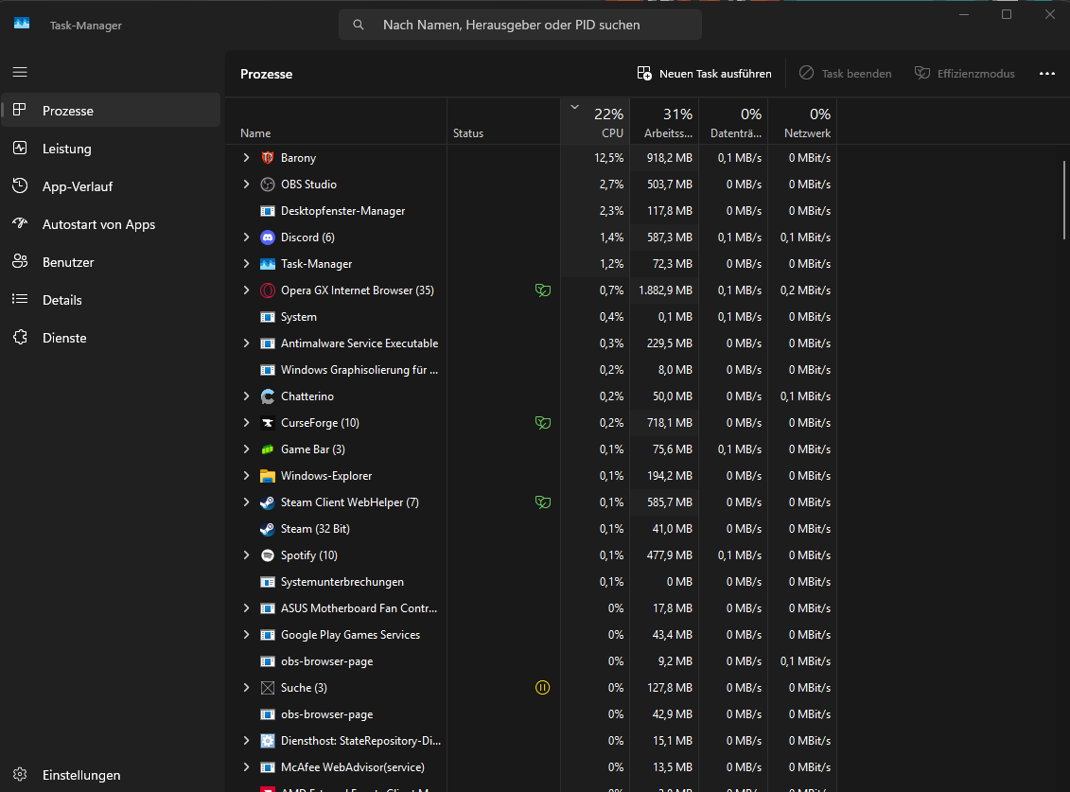Click the Effizienzmodus button
The height and width of the screenshot is (792, 1070).
(x=965, y=74)
